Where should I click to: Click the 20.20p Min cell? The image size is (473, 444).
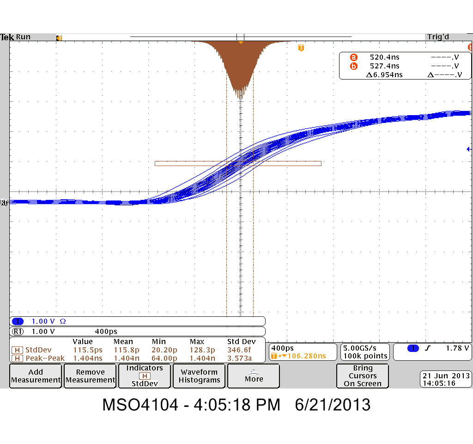click(164, 350)
